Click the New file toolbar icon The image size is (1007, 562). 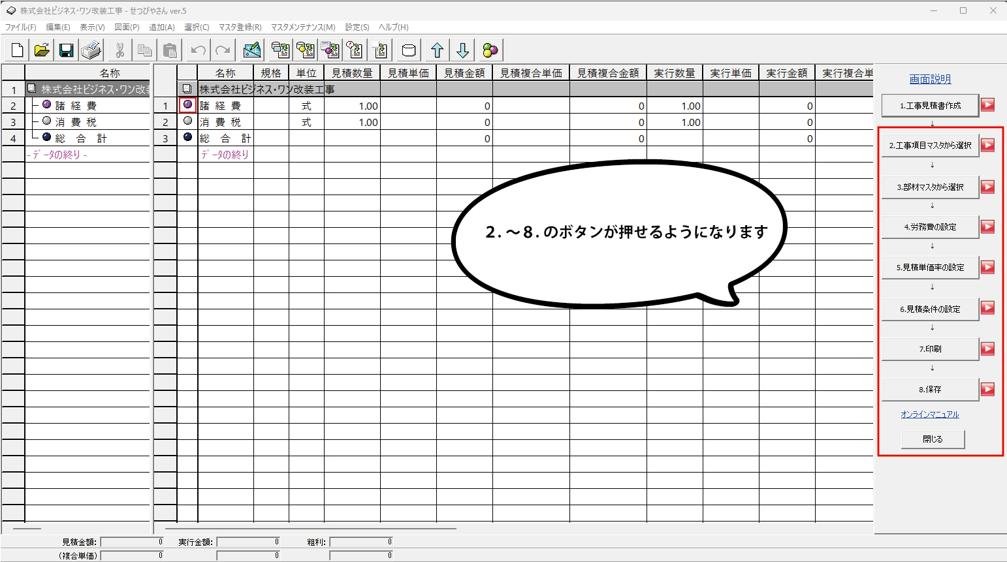(x=18, y=50)
